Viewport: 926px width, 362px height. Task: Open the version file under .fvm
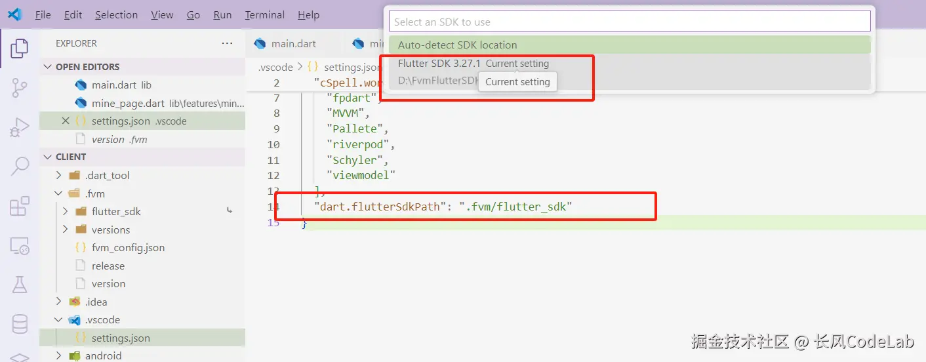[142, 284]
